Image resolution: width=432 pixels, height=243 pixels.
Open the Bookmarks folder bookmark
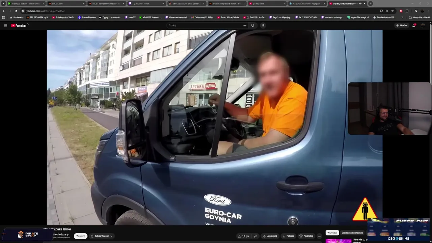(x=17, y=17)
